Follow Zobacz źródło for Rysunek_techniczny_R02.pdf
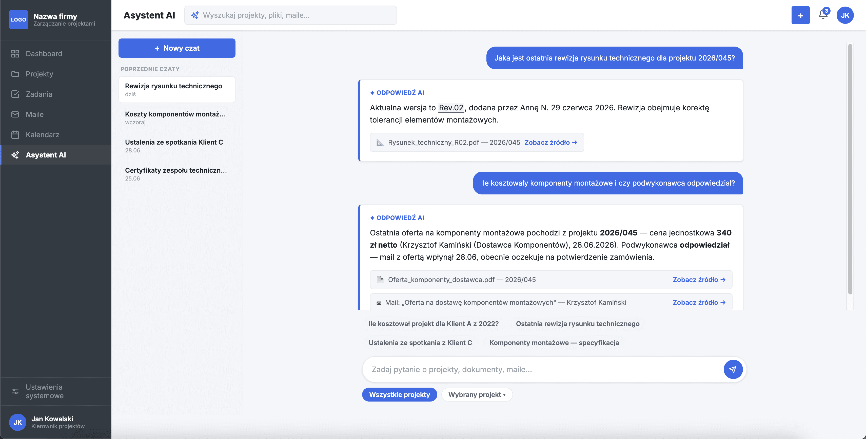Image resolution: width=866 pixels, height=439 pixels. [551, 142]
